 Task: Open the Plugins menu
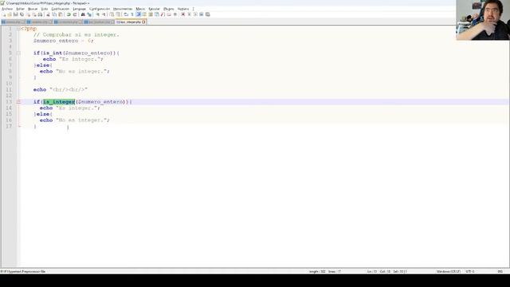tap(168, 9)
